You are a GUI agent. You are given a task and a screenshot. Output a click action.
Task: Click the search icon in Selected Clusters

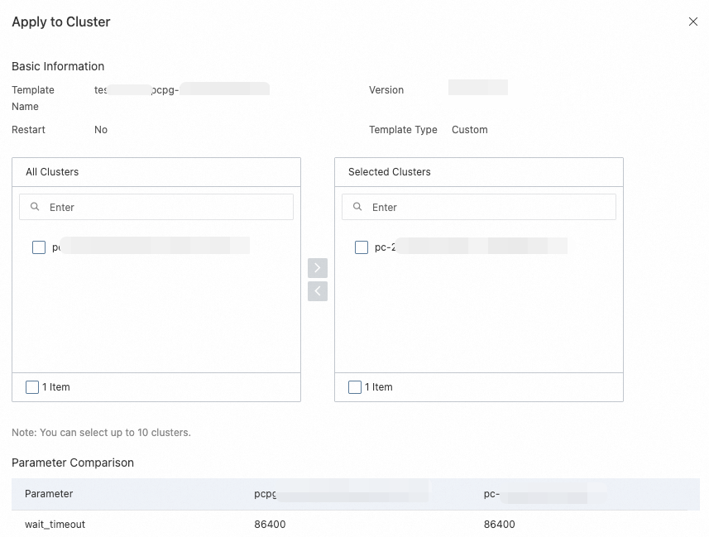357,207
